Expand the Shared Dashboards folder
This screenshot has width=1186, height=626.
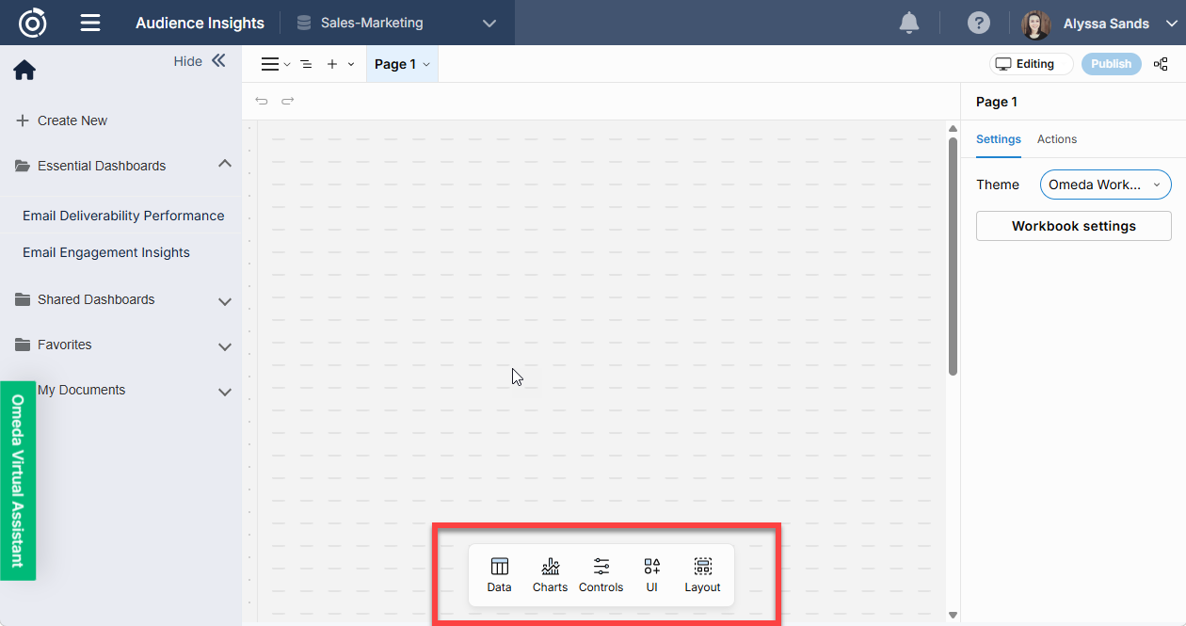click(224, 300)
